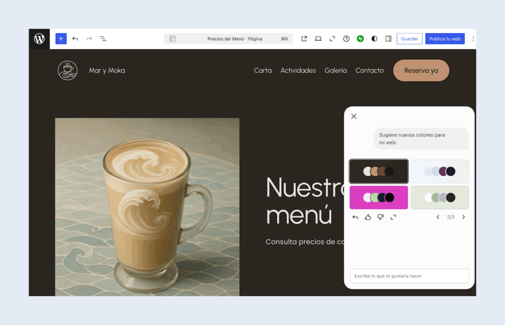Image resolution: width=505 pixels, height=325 pixels.
Task: Open page preview in new tab
Action: [304, 38]
